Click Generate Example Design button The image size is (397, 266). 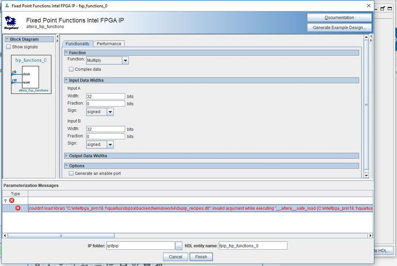click(339, 27)
